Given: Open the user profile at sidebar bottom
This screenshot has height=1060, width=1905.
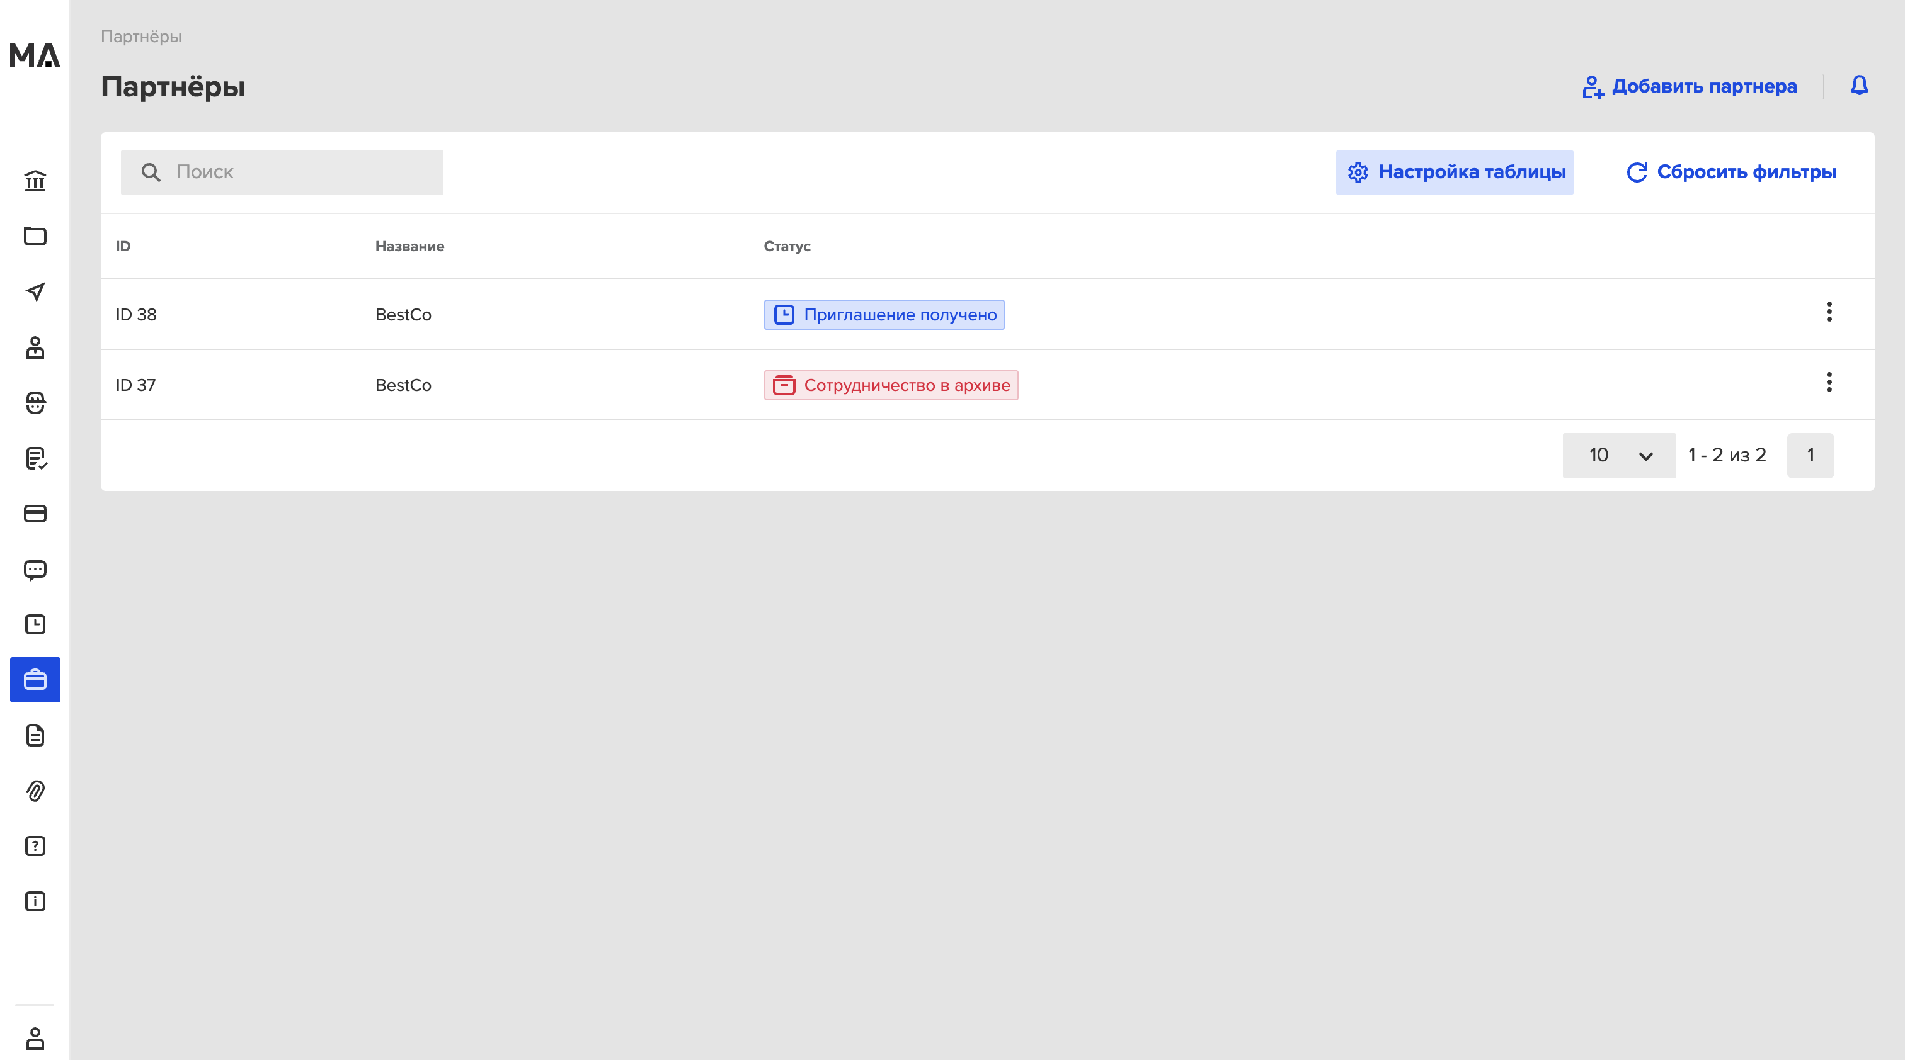Looking at the screenshot, I should (35, 1039).
